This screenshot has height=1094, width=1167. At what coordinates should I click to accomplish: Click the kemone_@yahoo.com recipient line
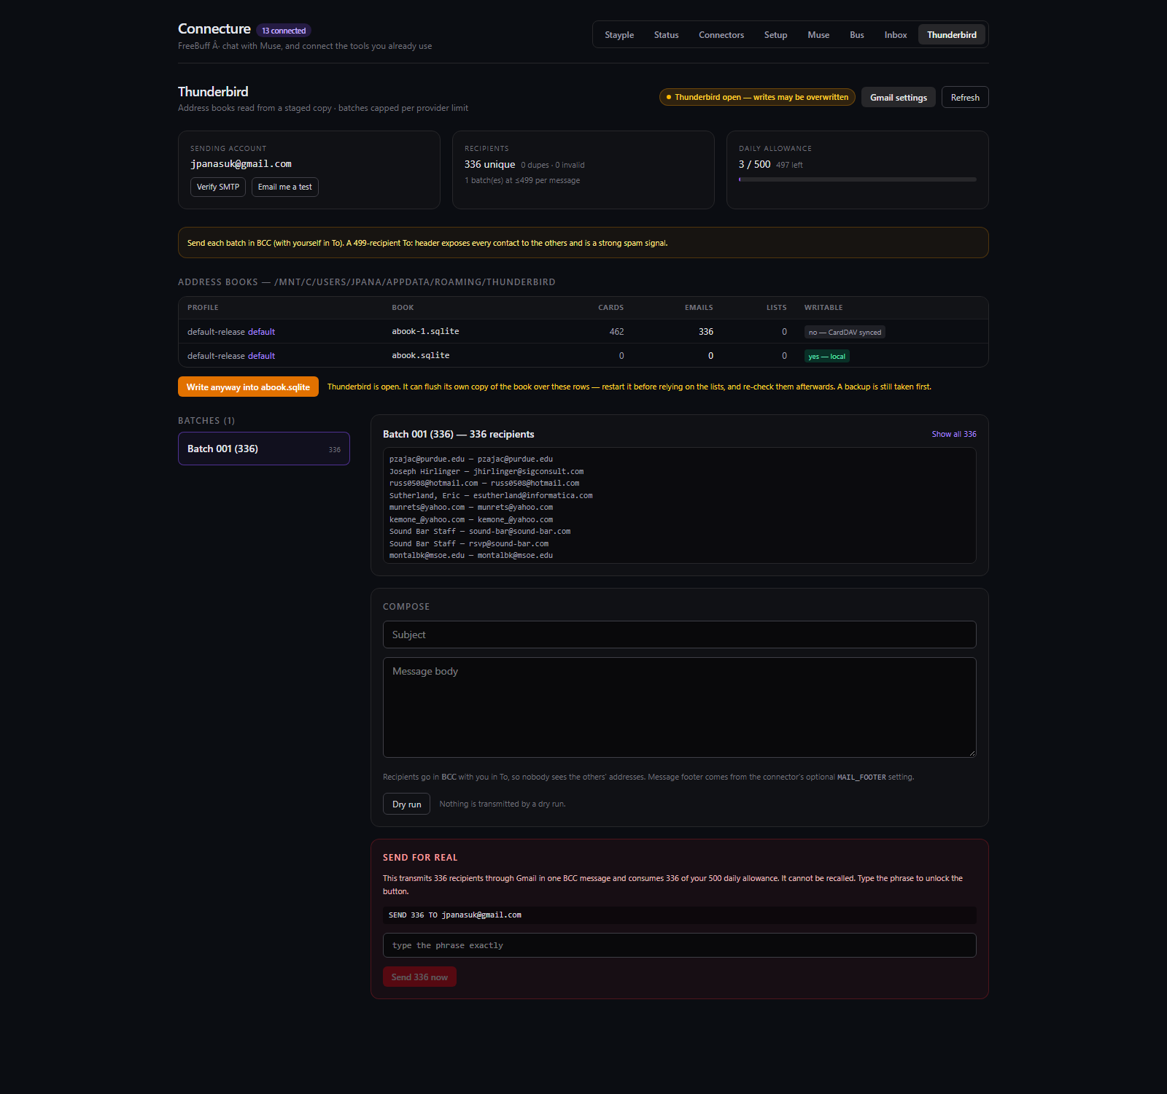click(x=471, y=519)
